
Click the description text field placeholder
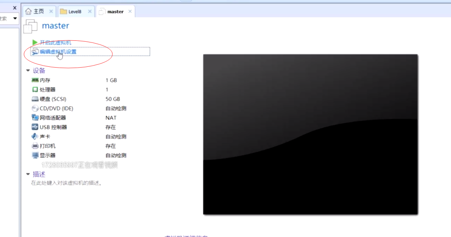click(x=67, y=183)
